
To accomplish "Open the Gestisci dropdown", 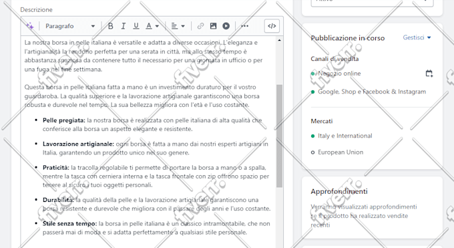I will [417, 37].
